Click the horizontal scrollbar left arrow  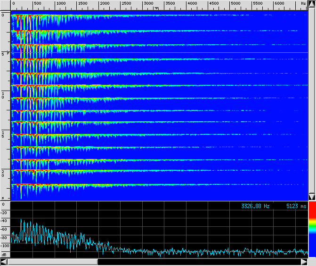tap(4, 262)
